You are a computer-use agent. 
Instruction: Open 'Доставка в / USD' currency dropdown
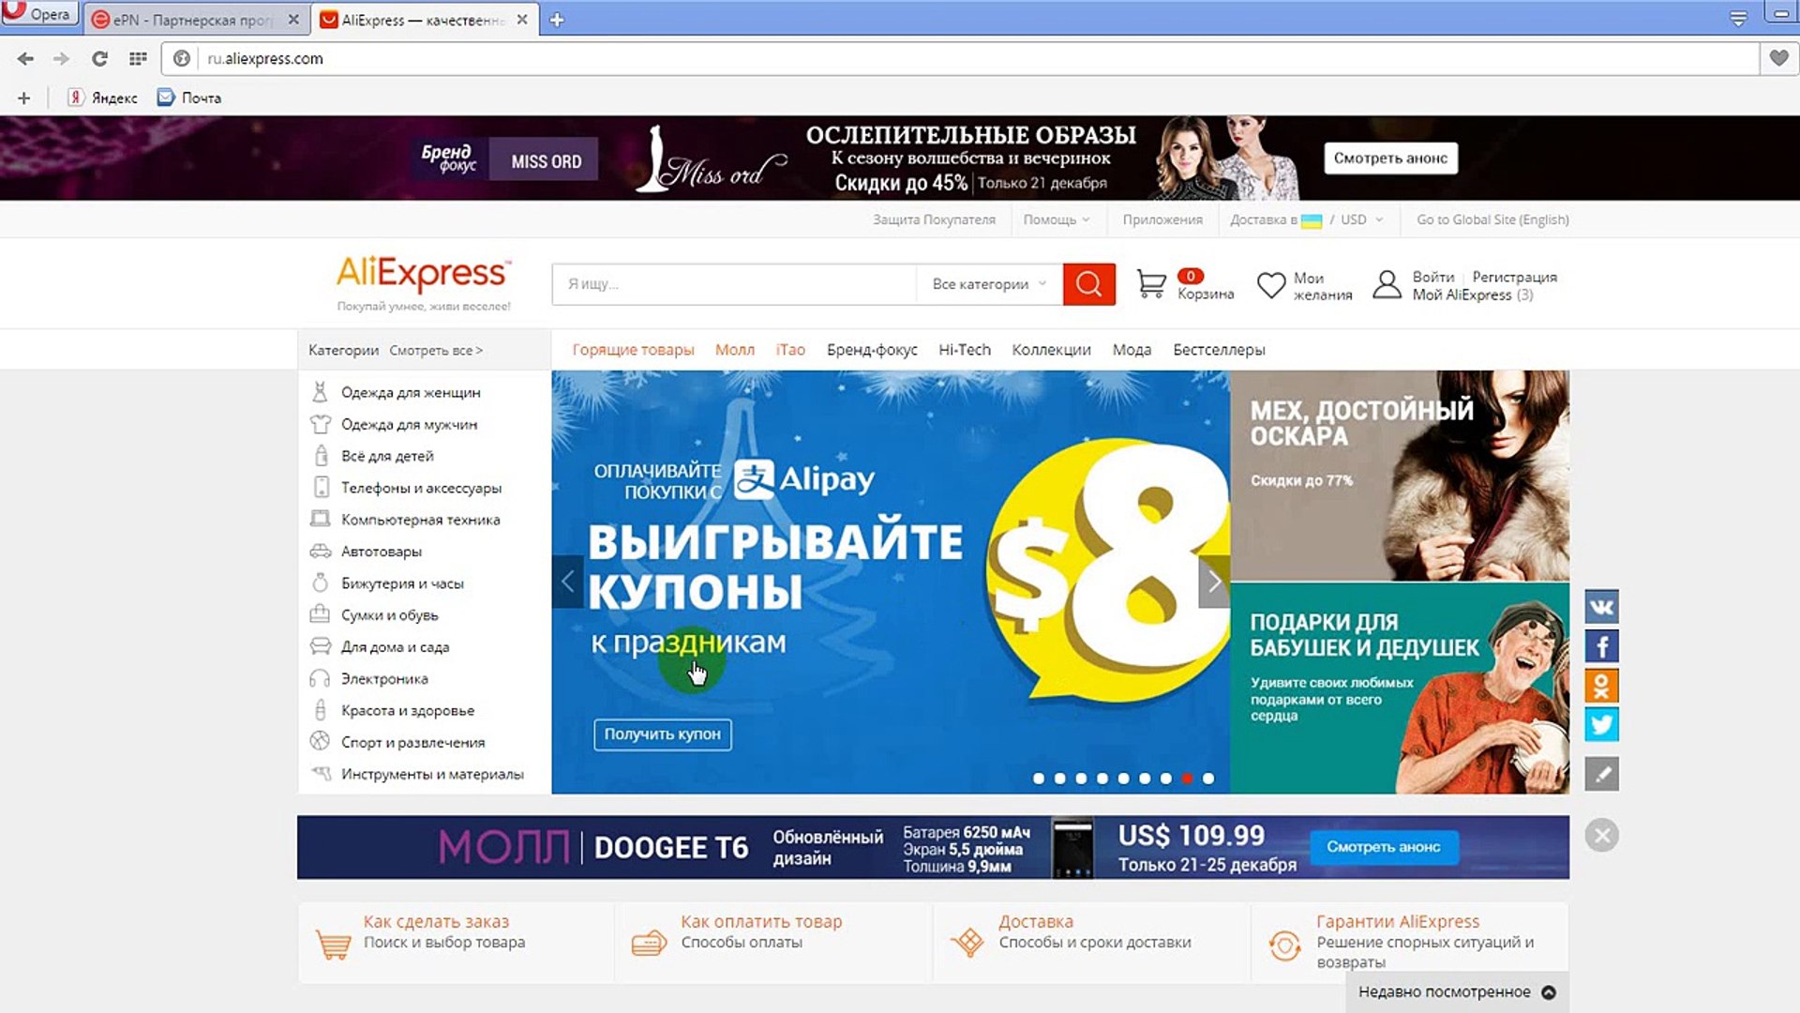[x=1306, y=219]
